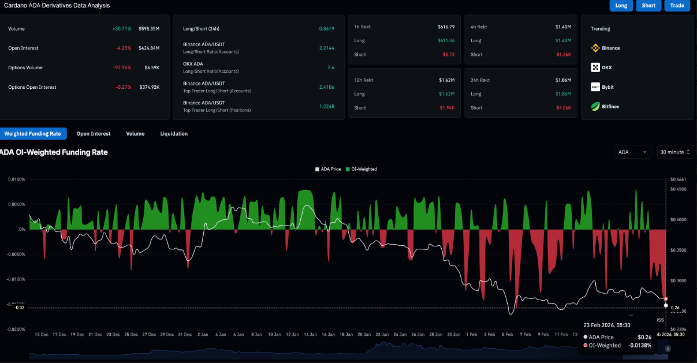Click the OKX logo icon
Viewport: 697px width, 363px height.
click(x=595, y=68)
